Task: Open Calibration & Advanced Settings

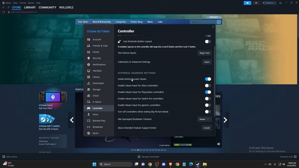Action: (206, 62)
